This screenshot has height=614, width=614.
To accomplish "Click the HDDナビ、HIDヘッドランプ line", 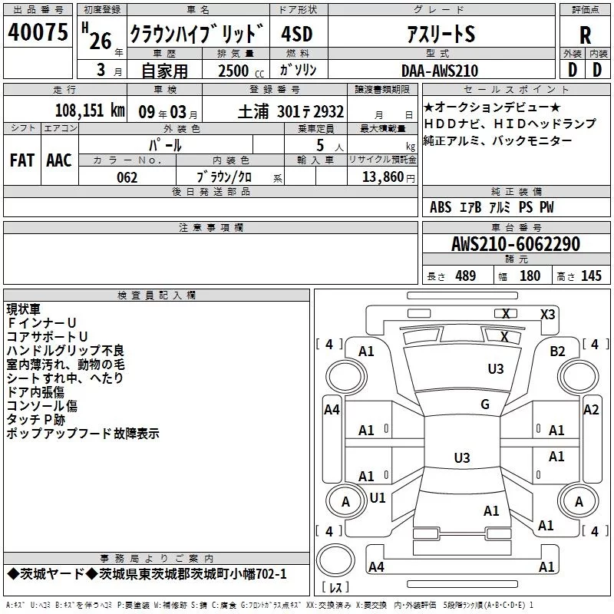I will click(510, 124).
